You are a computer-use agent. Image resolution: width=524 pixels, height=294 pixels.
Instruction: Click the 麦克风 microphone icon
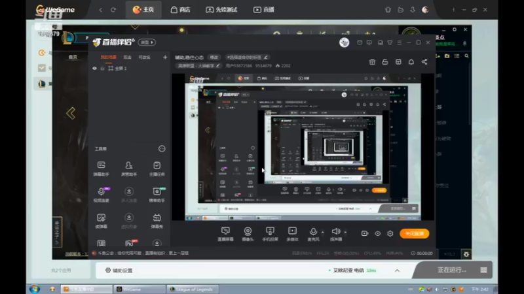(x=313, y=232)
